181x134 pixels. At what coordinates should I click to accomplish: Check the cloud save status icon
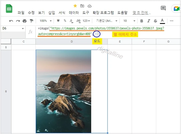(89, 6)
